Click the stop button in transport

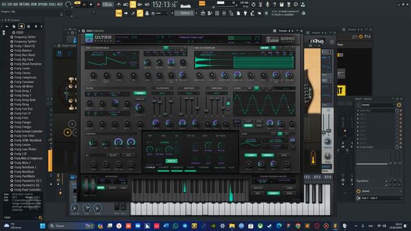(x=91, y=4)
